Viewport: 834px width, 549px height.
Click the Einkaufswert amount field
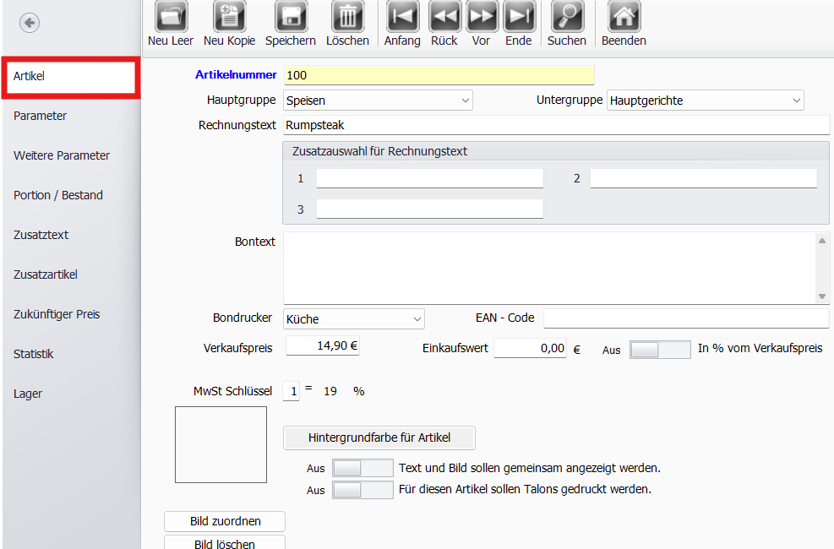(530, 349)
